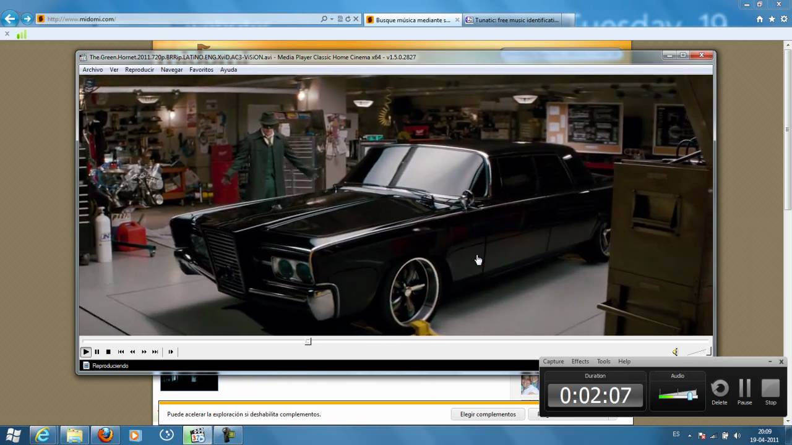The image size is (792, 445).
Task: Open the Capture menu in the recorder
Action: click(554, 362)
